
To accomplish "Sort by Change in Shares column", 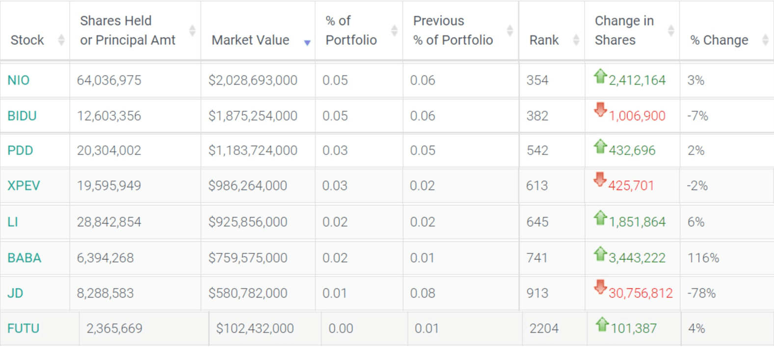I will [670, 30].
